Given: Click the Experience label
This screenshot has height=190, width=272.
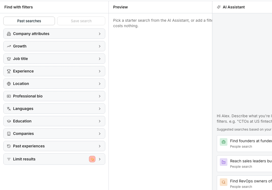Looking at the screenshot, I should click(x=23, y=71).
